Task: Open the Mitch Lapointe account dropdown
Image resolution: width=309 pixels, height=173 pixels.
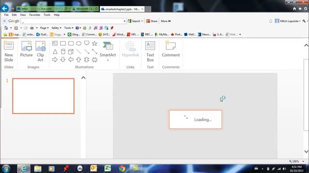Action: click(288, 21)
